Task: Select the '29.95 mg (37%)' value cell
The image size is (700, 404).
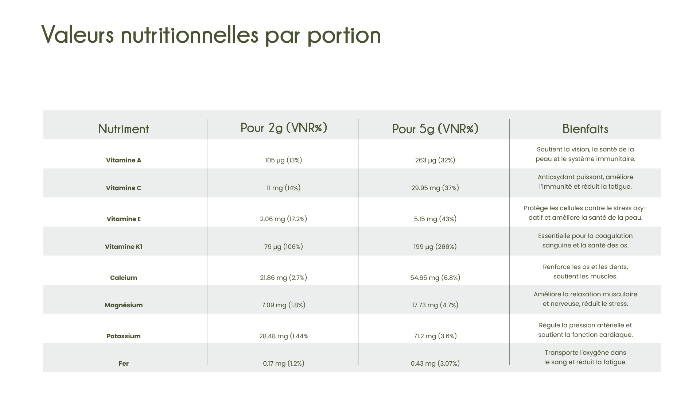Action: 435,188
